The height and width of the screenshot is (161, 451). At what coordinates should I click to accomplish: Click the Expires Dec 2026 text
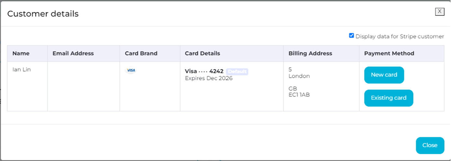209,78
